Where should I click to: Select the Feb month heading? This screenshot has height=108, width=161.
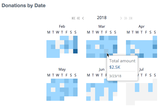[62, 27]
